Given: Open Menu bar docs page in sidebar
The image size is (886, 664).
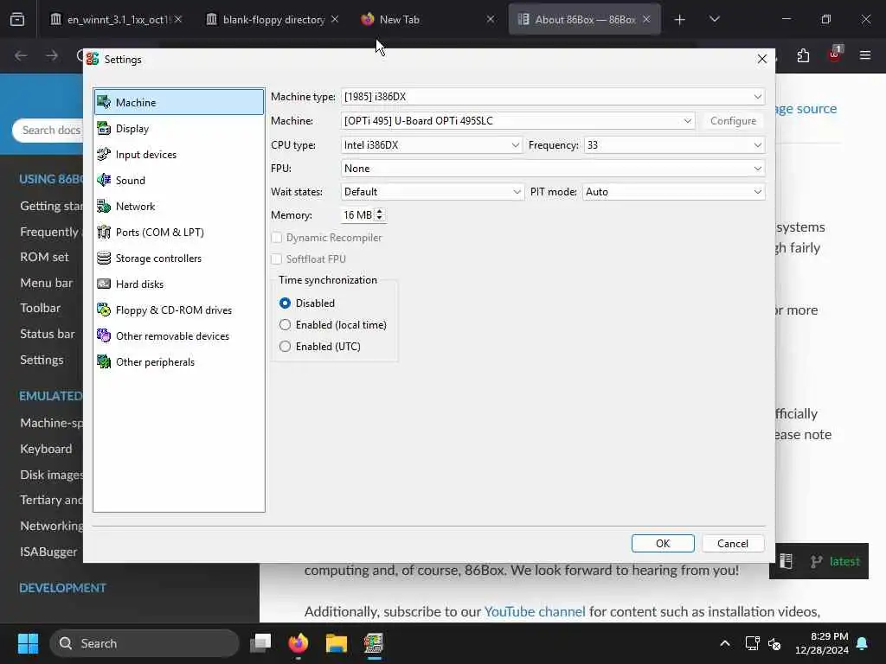Looking at the screenshot, I should [x=47, y=283].
